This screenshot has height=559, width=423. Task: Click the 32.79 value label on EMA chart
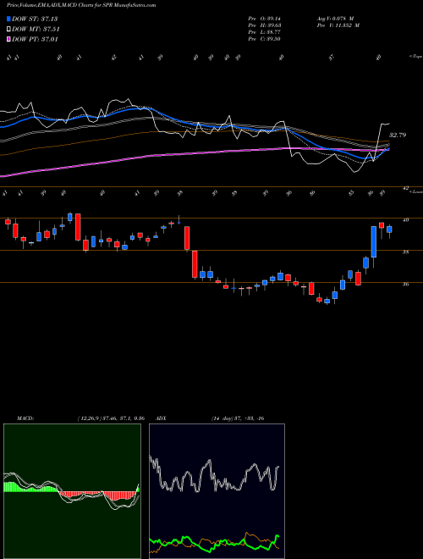pyautogui.click(x=397, y=136)
